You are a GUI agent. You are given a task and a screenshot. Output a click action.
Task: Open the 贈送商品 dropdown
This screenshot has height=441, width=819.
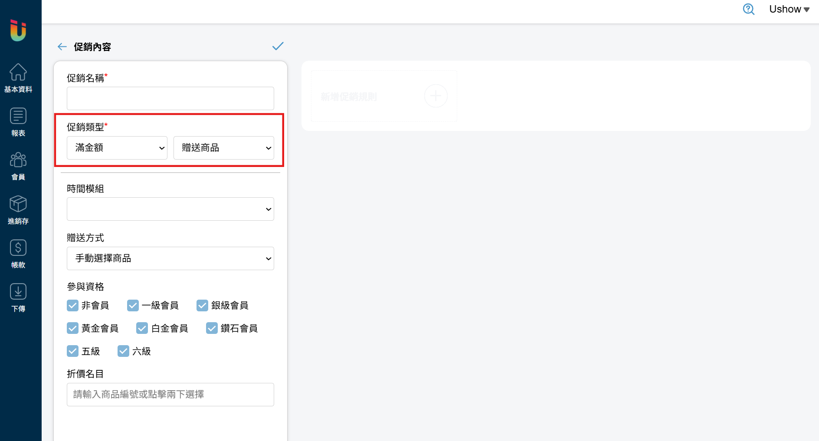[x=224, y=148]
